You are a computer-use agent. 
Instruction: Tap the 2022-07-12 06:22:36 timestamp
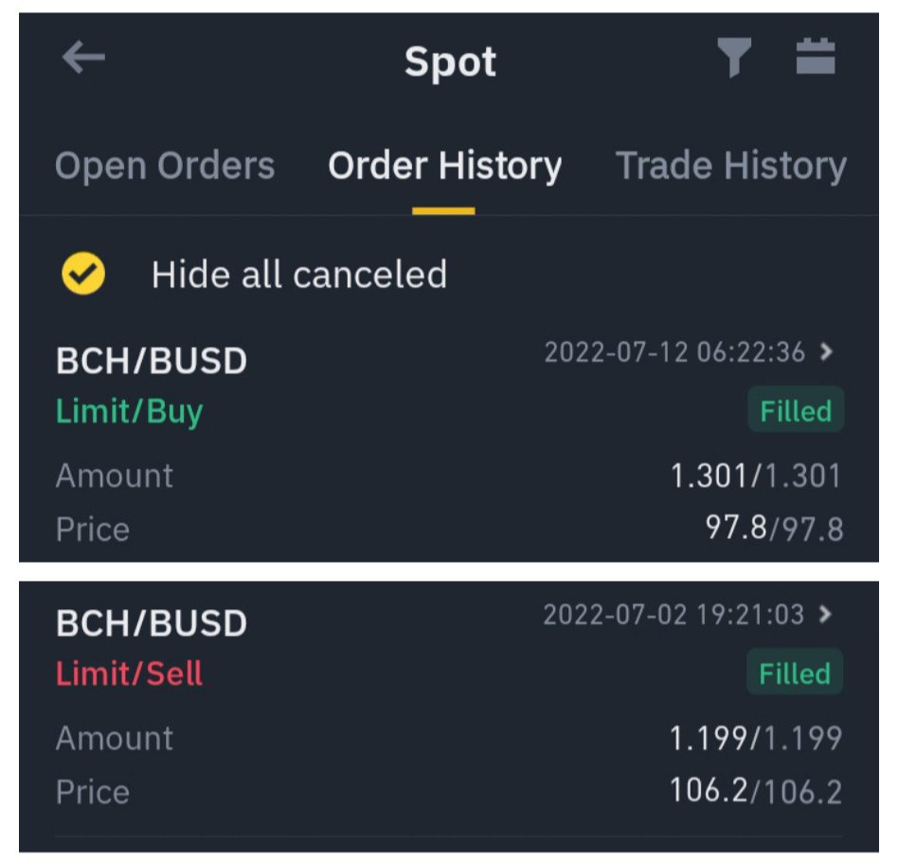click(x=674, y=351)
